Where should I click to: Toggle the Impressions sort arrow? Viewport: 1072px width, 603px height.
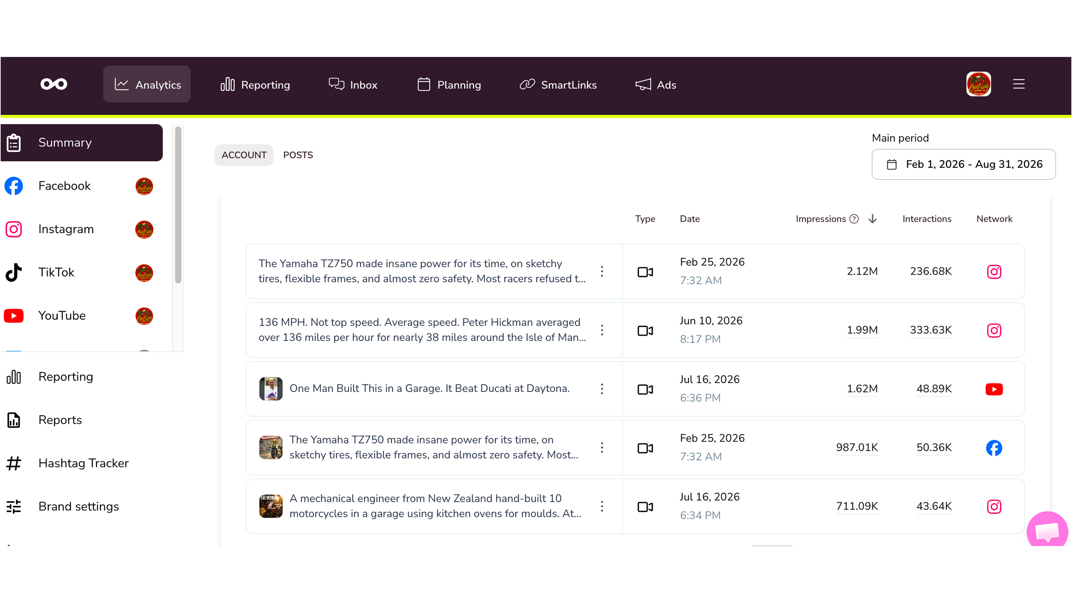click(x=873, y=219)
